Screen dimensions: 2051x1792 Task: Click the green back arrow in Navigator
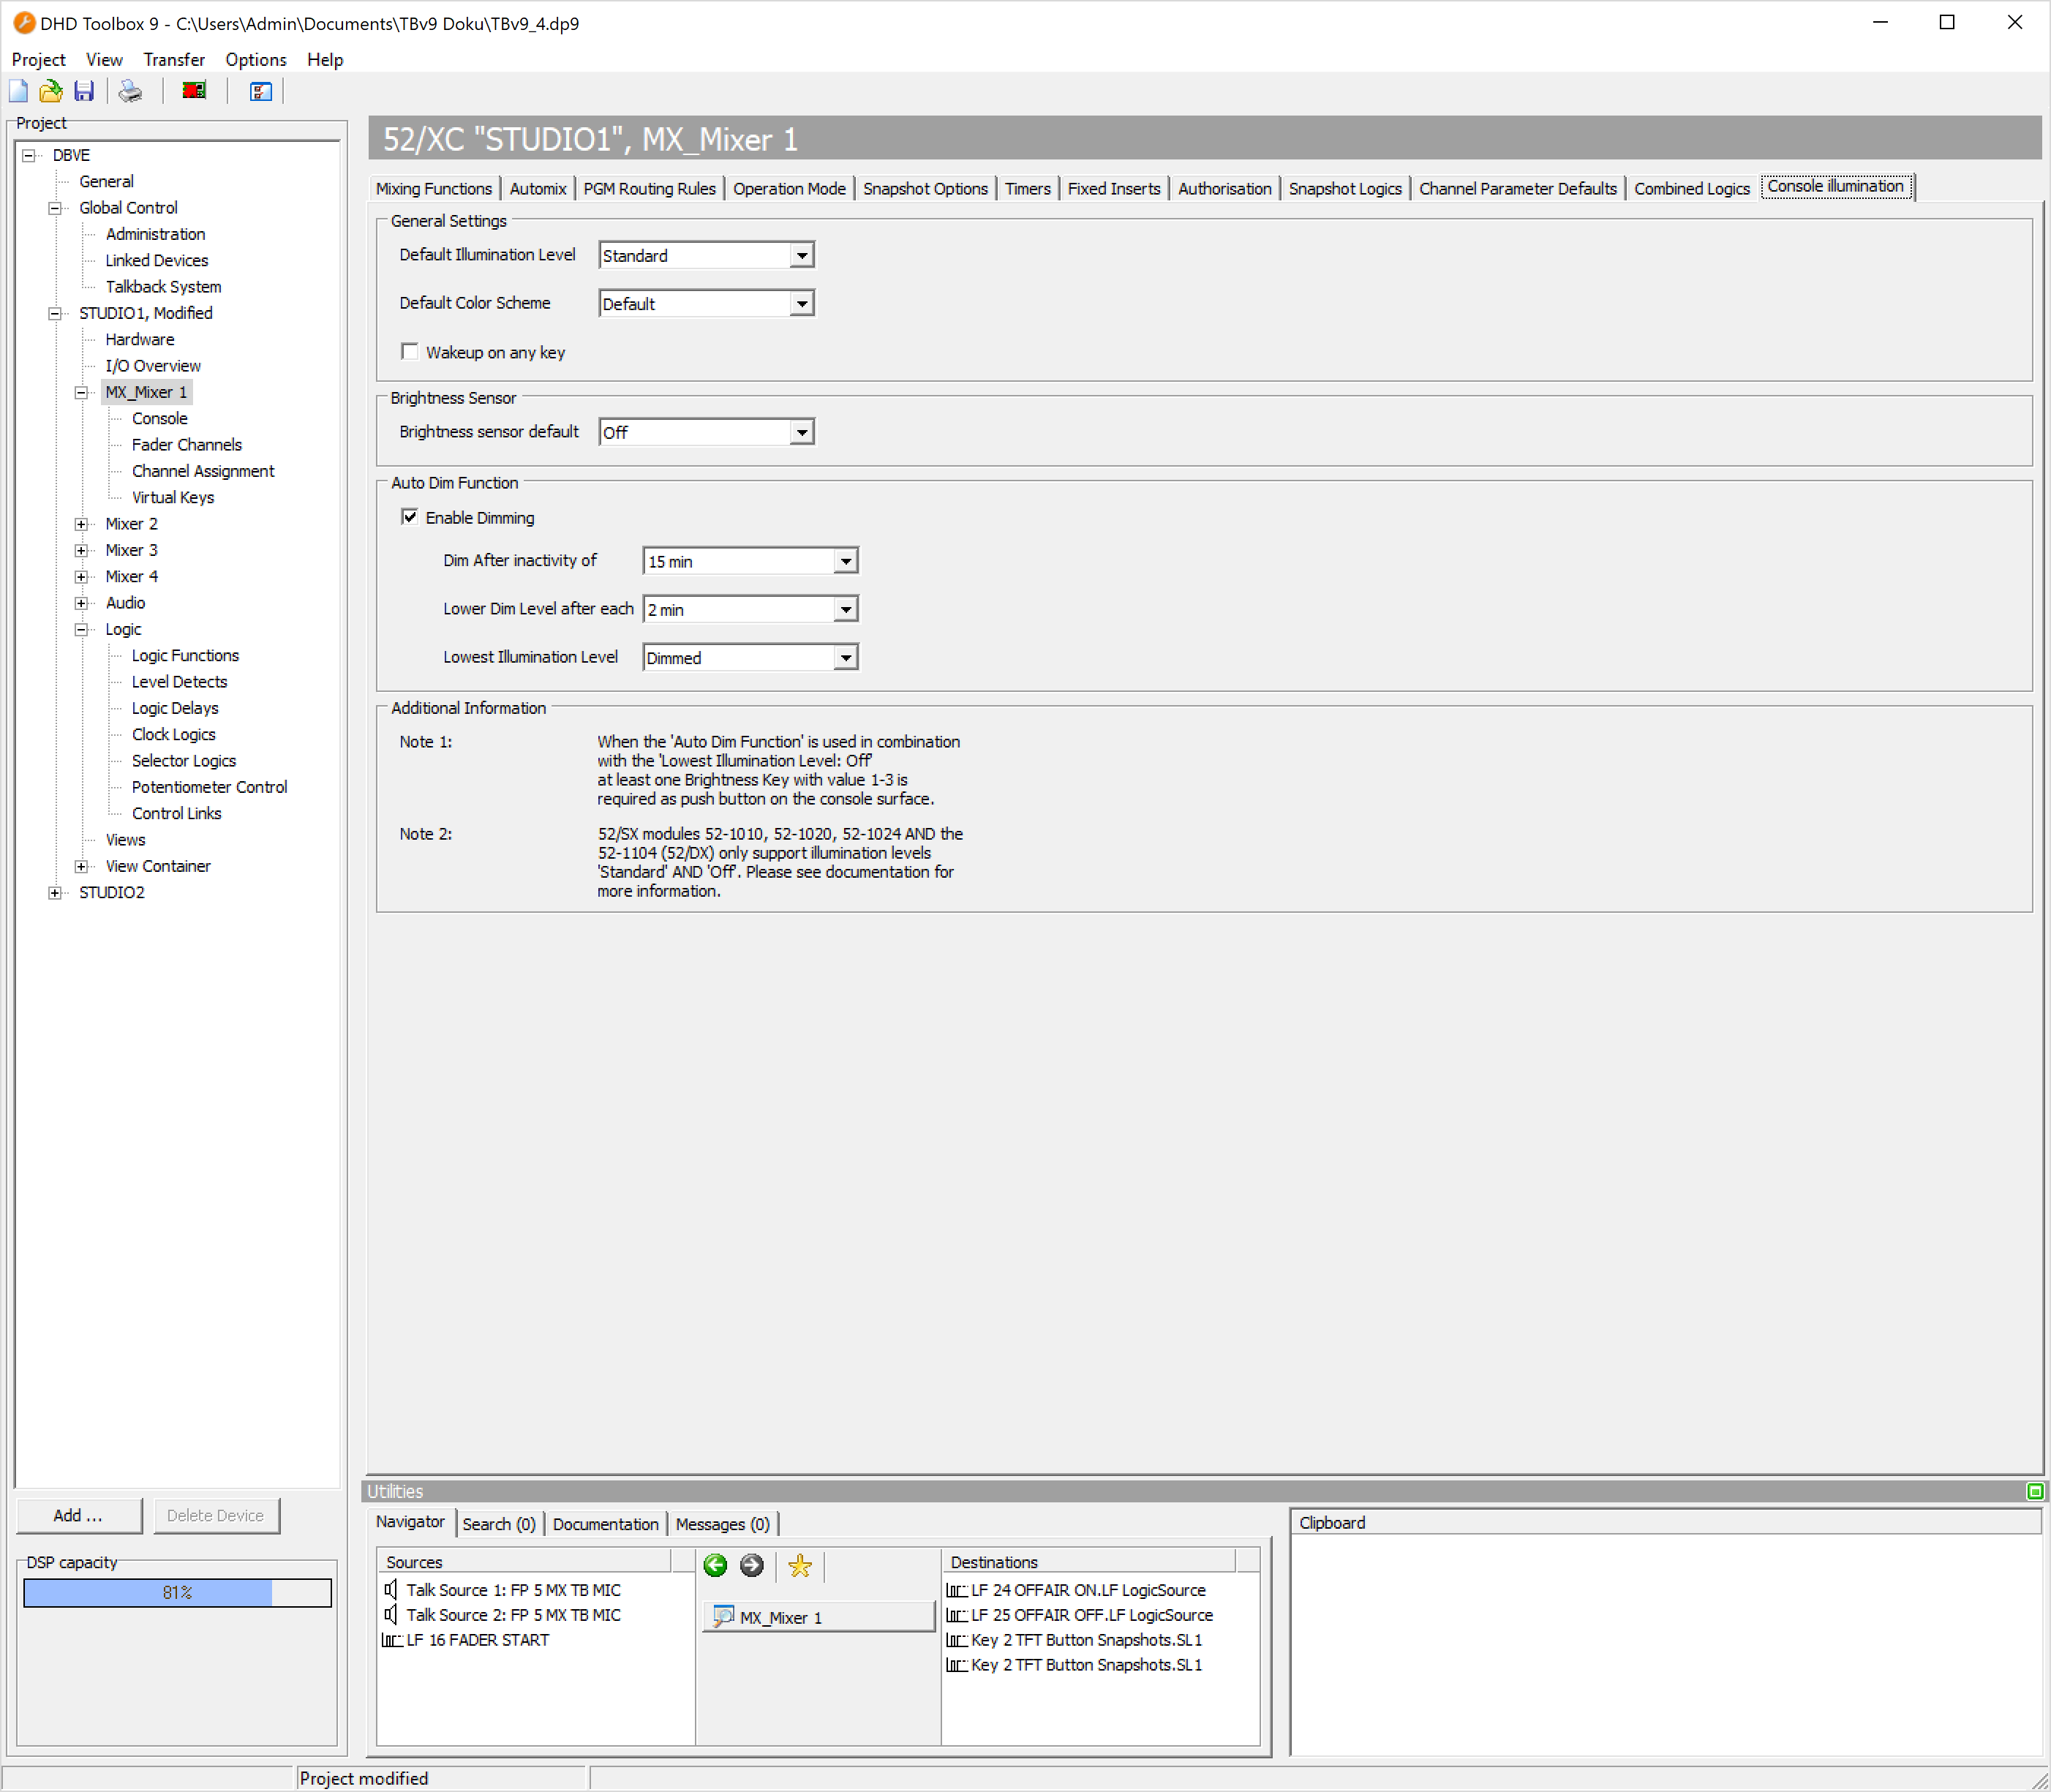715,1565
